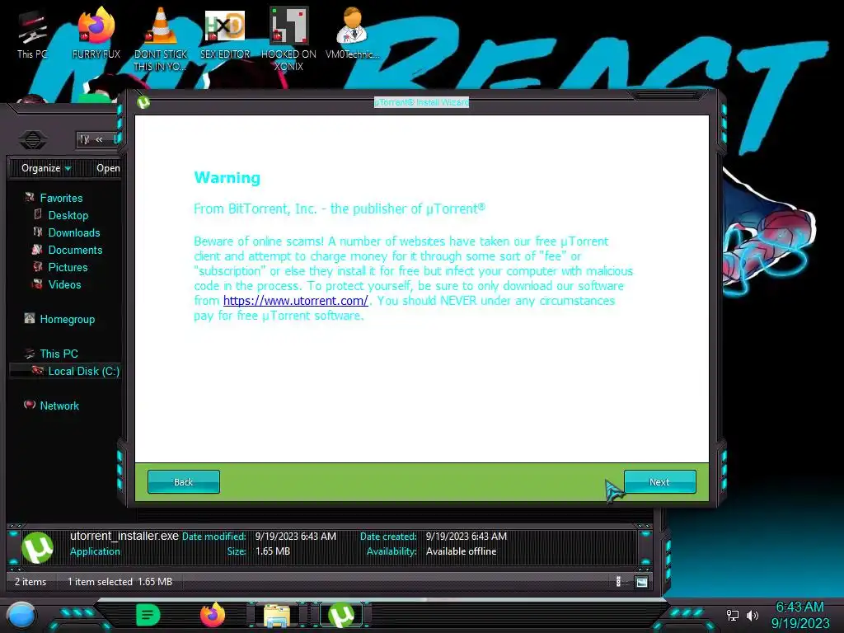Open HOOKED ON XONIX desktop shortcut
The width and height of the screenshot is (844, 633).
pos(288,38)
